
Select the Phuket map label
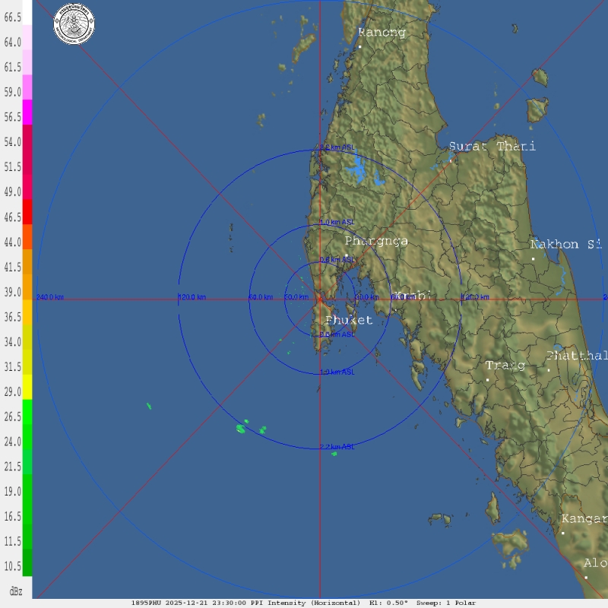(x=349, y=320)
